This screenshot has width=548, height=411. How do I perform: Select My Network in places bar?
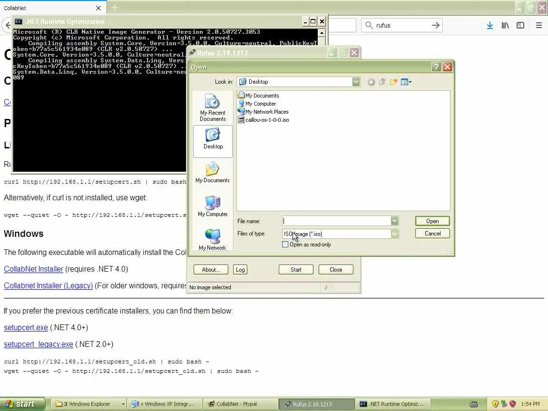(x=213, y=240)
